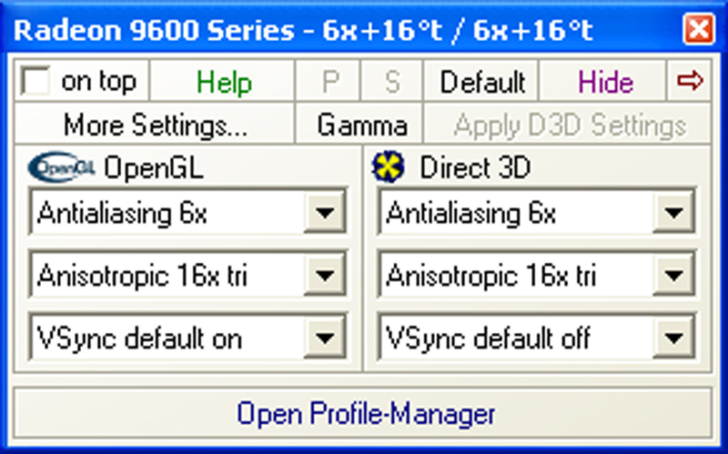Viewport: 728px width, 454px height.
Task: Open OpenGL VSync default on dropdown
Action: coord(325,338)
